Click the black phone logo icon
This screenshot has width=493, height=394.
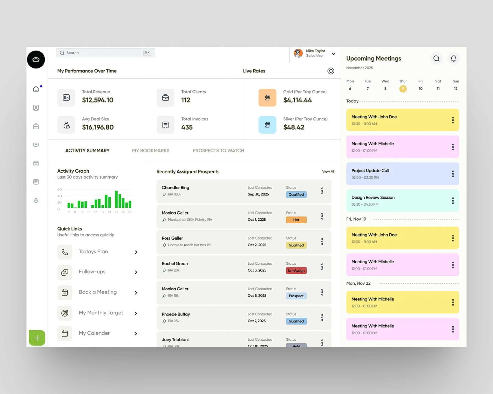pos(36,60)
